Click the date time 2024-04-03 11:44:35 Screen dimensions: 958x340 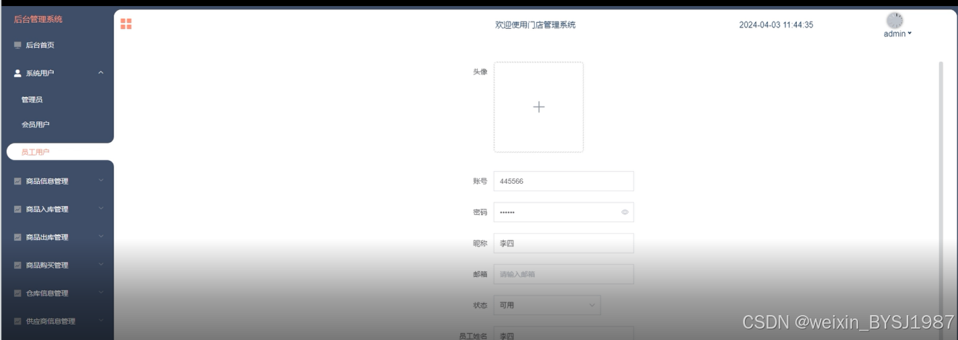(x=776, y=25)
